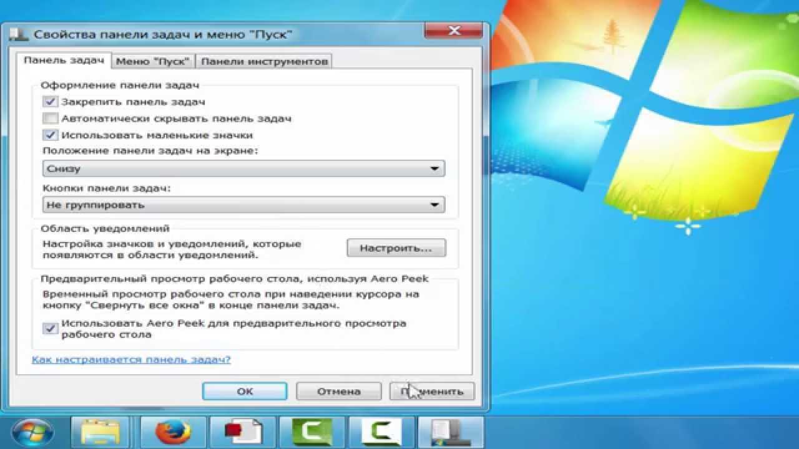Open the 'Панели инструментов' tab
This screenshot has height=449, width=799.
coord(264,61)
